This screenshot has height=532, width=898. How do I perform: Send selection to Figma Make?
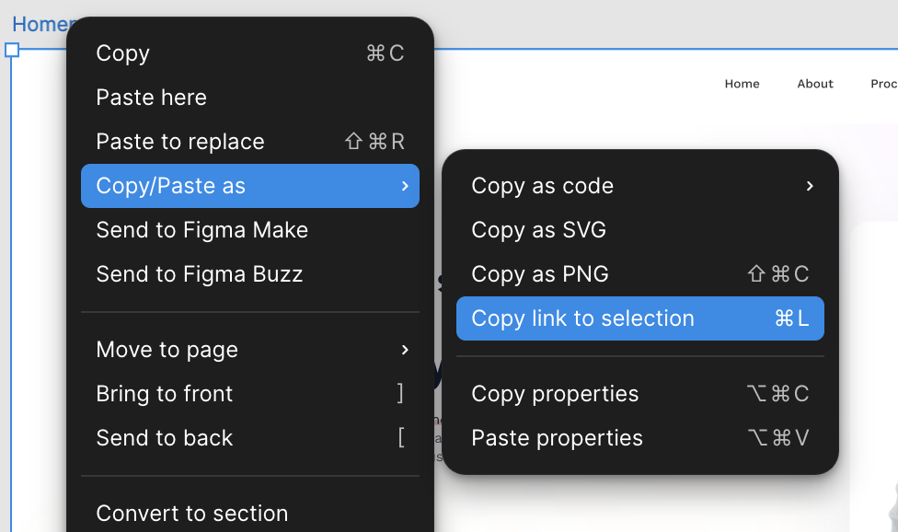pyautogui.click(x=202, y=230)
